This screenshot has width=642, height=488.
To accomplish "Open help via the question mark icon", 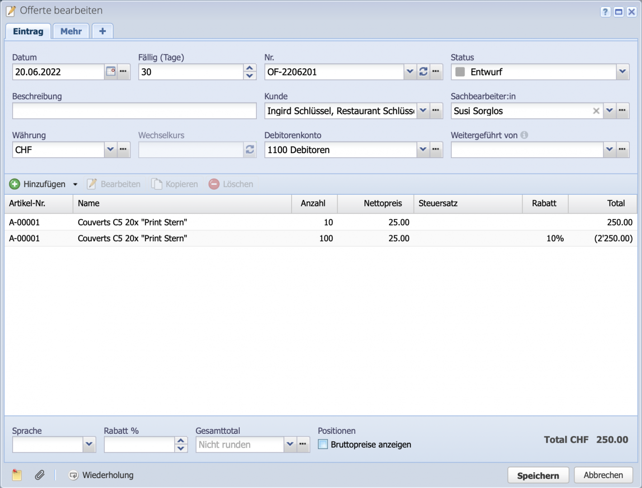I will 605,12.
